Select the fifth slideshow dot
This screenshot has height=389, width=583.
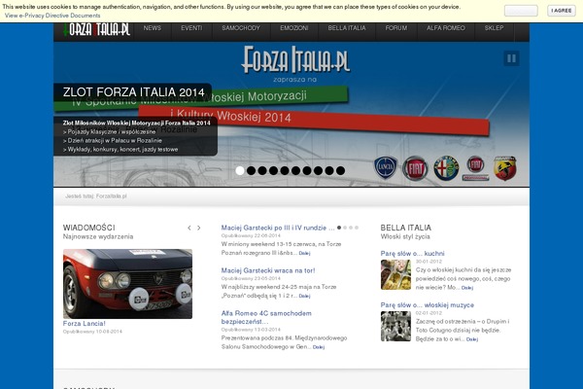click(x=285, y=170)
